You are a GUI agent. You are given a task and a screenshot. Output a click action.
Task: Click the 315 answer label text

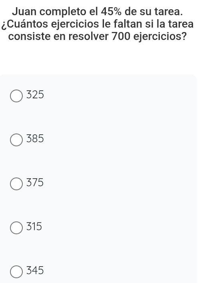[34, 226]
